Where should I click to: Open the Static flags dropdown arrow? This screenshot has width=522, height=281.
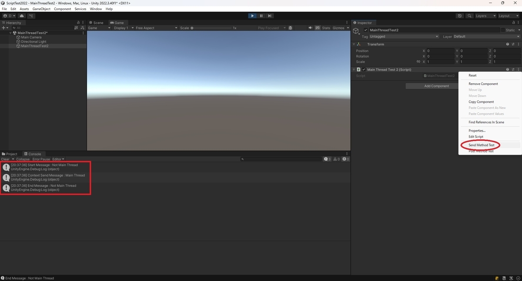[x=519, y=30]
